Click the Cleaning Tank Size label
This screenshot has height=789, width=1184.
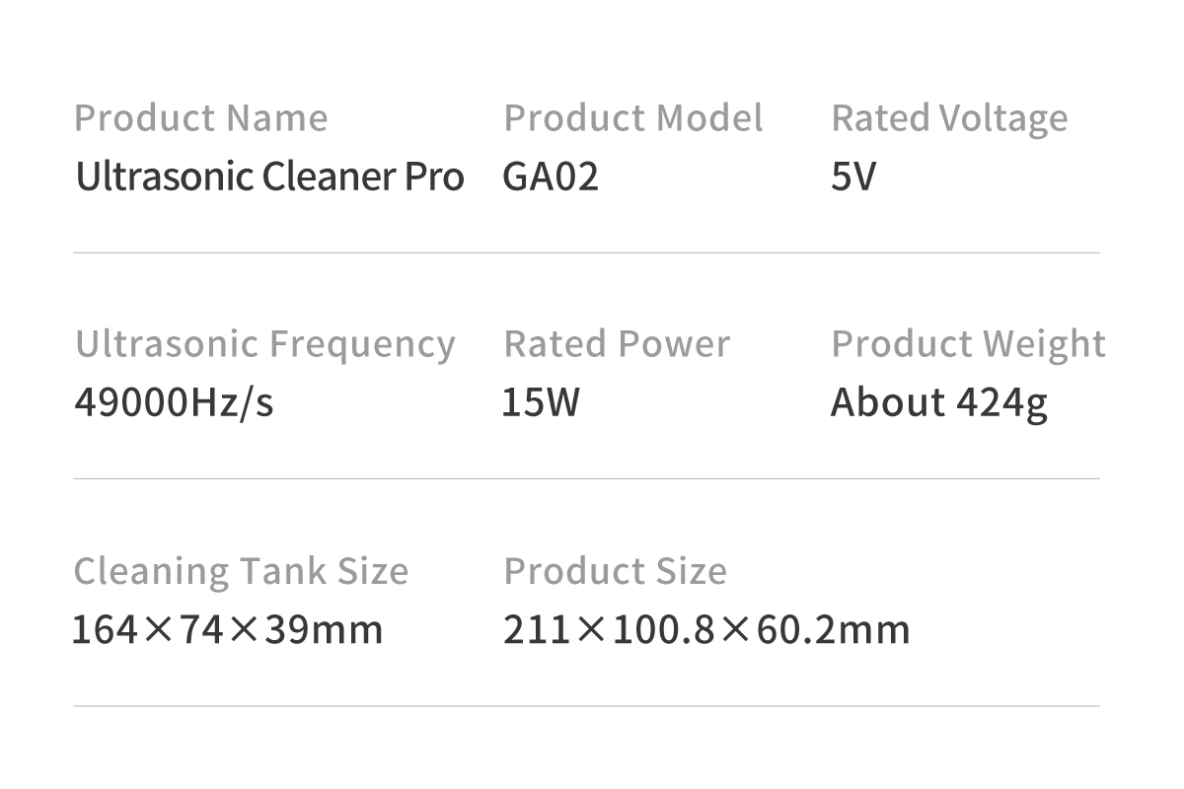241,571
